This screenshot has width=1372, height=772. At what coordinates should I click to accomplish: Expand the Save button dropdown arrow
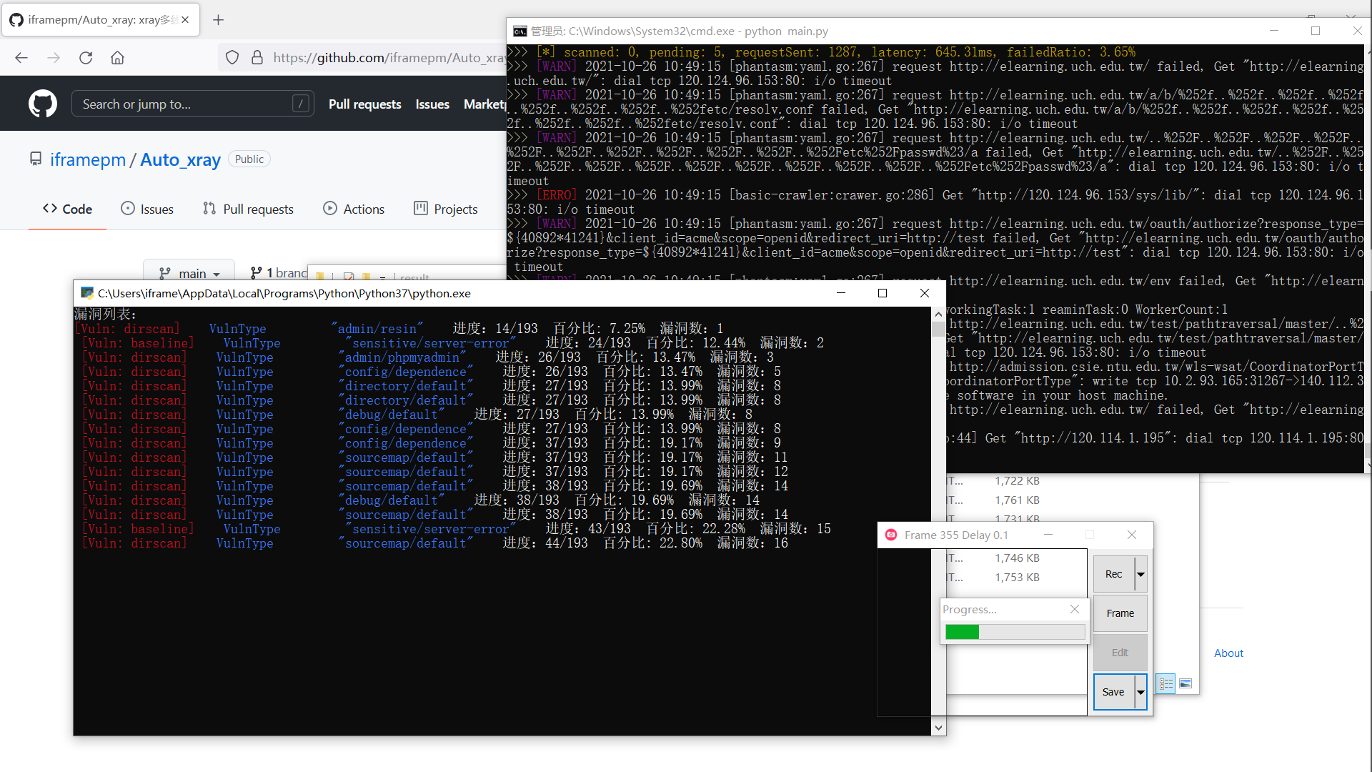(x=1140, y=692)
